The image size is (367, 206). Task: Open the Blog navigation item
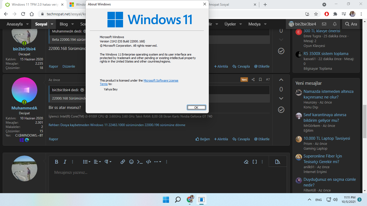pyautogui.click(x=64, y=24)
